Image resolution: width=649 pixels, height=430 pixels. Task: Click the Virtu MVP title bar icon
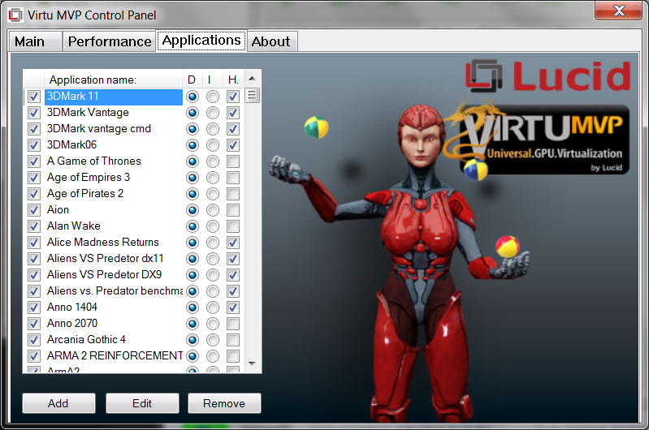pos(15,15)
